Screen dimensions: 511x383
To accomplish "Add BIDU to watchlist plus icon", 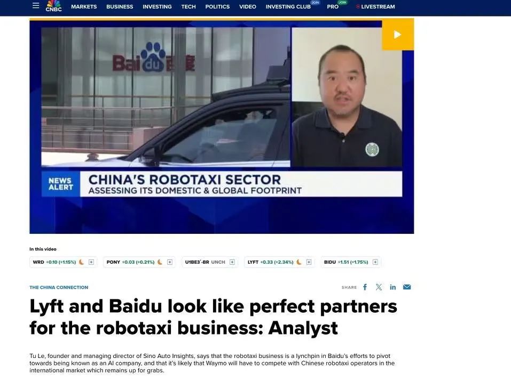I will point(375,262).
